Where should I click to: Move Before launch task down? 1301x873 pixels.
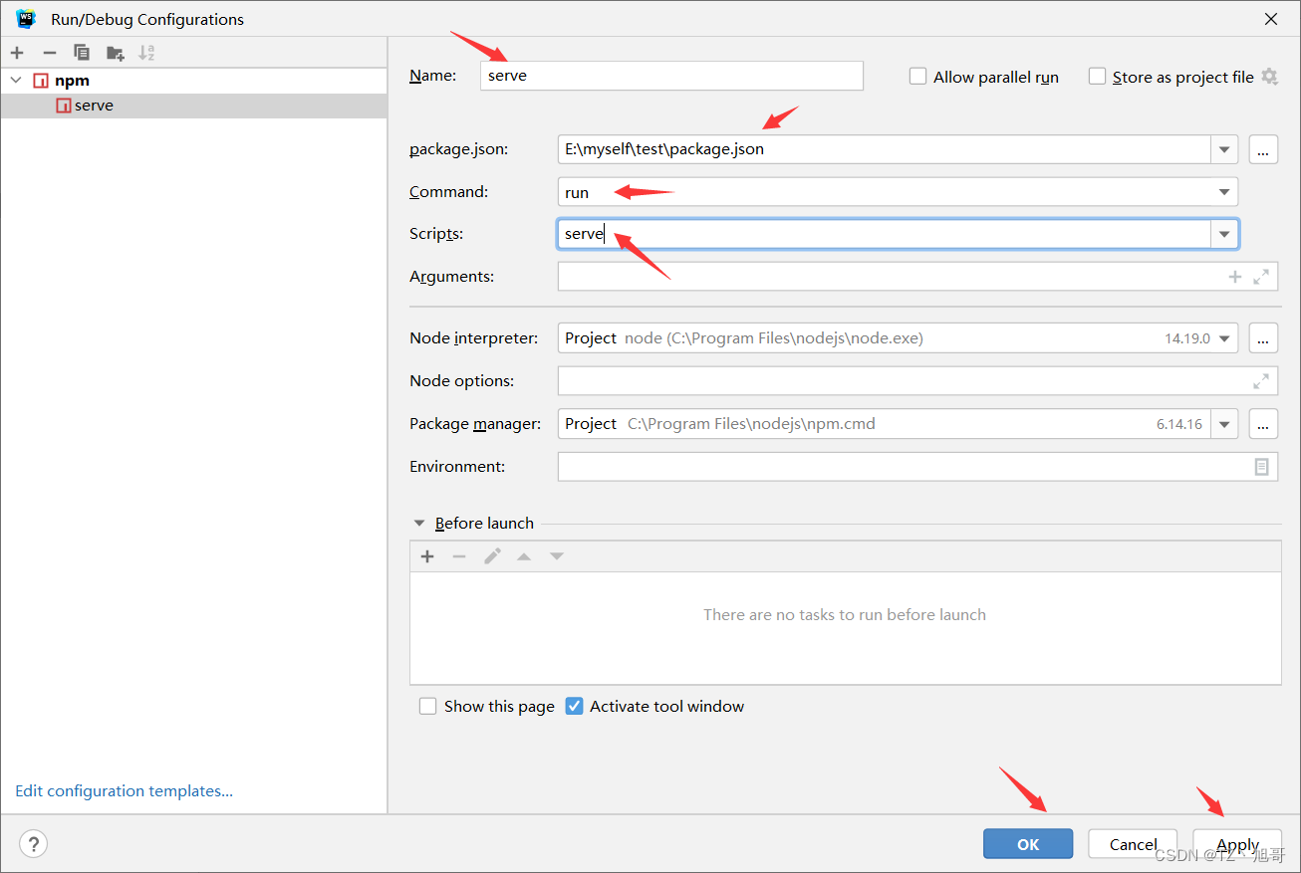[557, 556]
